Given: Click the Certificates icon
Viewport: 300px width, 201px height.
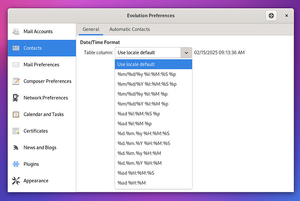Looking at the screenshot, I should tap(16, 131).
